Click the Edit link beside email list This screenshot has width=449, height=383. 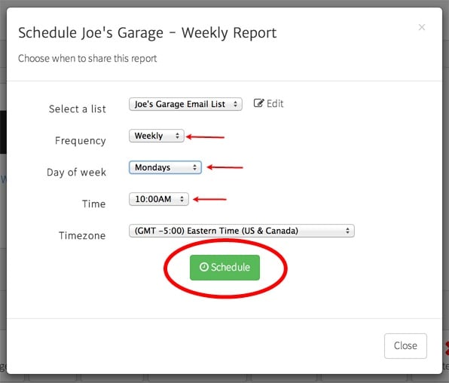(x=269, y=103)
